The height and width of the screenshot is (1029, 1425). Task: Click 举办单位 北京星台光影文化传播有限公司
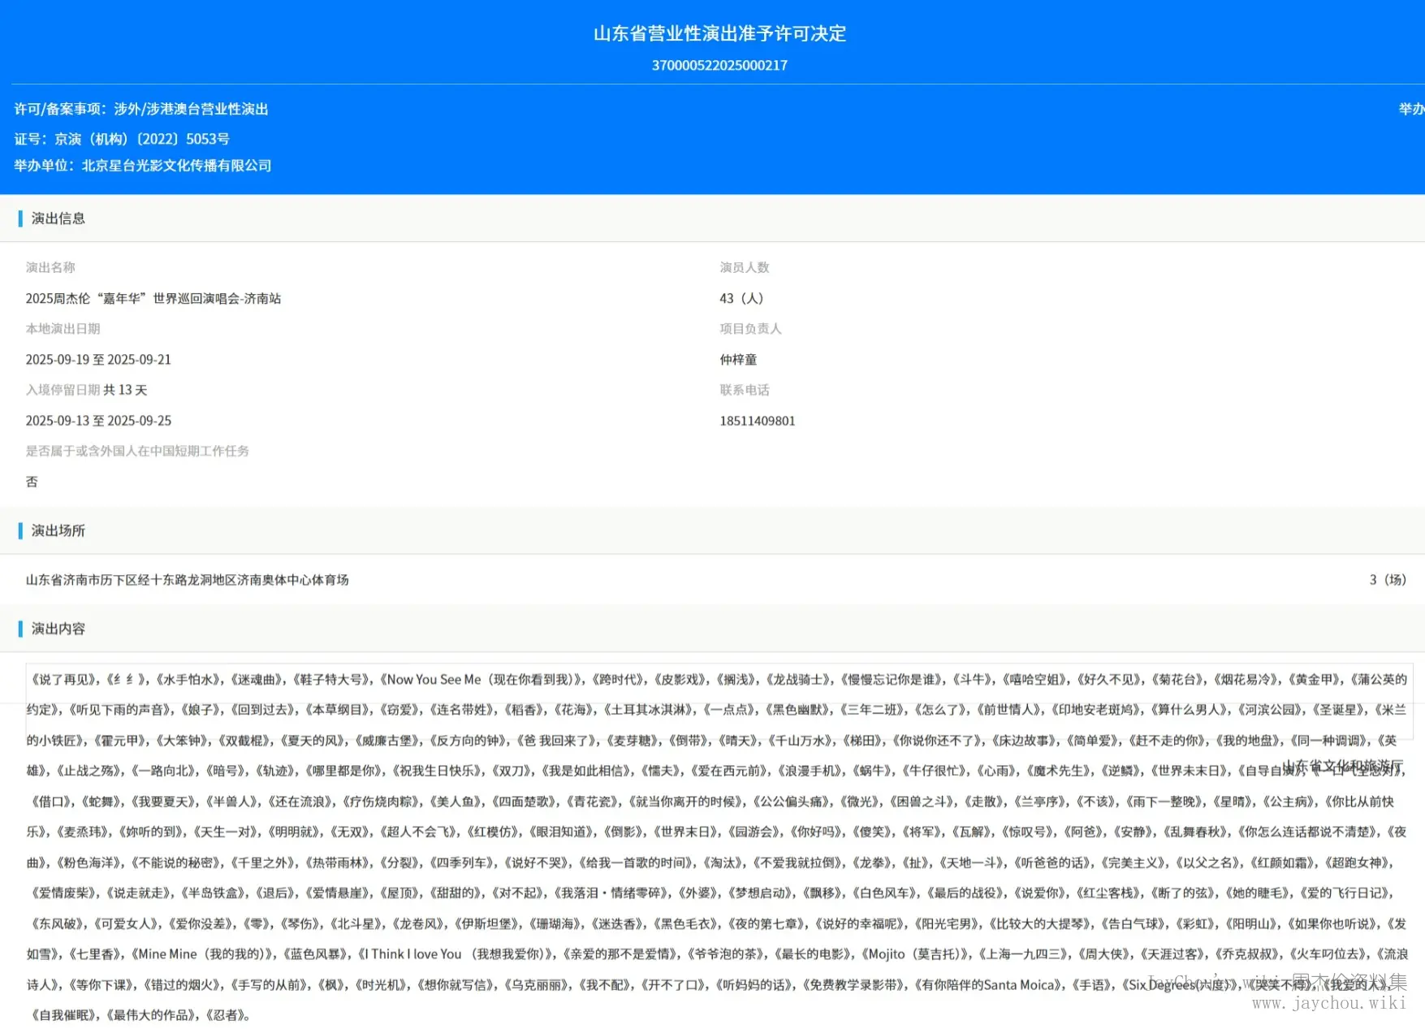click(143, 166)
